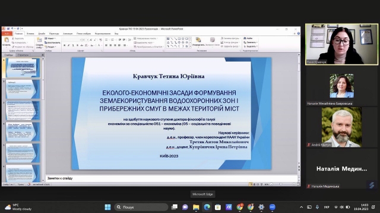380x213 pixels.
Task: Open the Replace (Заменить) dropdown
Action: click(x=251, y=42)
